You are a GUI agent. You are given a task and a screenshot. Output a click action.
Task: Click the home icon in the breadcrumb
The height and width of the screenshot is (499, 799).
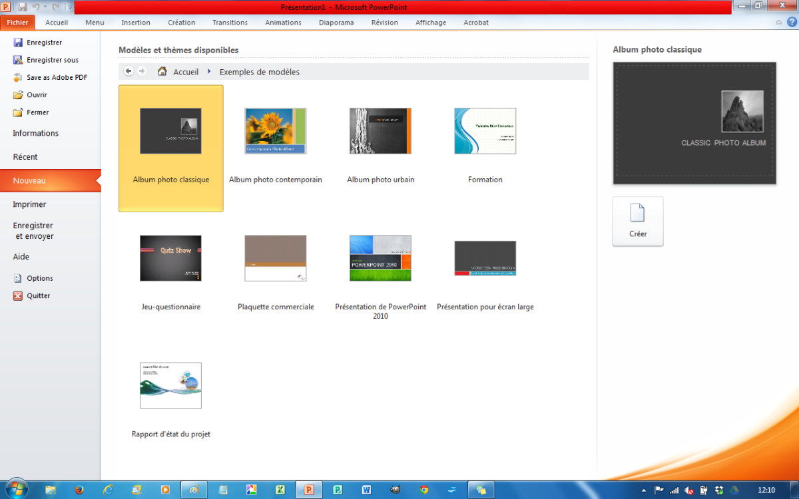[162, 71]
